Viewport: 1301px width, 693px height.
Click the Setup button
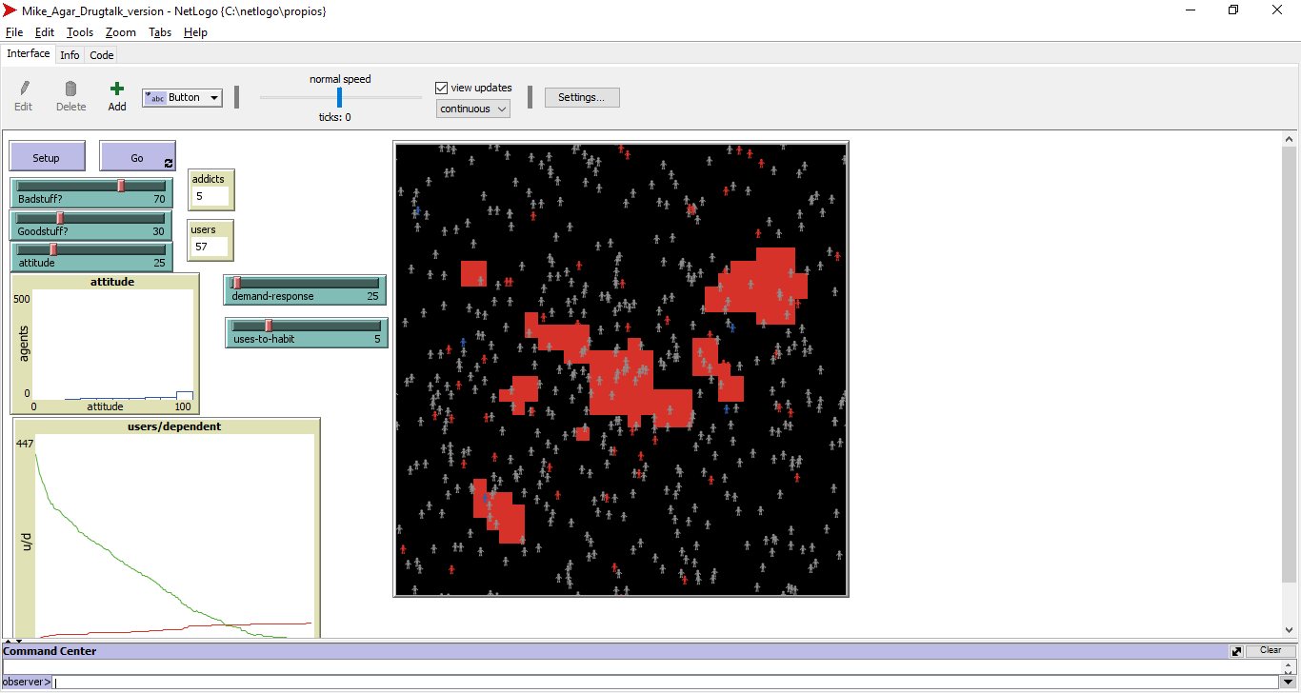coord(47,155)
